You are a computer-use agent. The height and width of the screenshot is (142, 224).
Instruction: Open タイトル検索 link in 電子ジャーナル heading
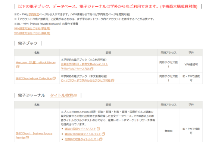(x=62, y=95)
